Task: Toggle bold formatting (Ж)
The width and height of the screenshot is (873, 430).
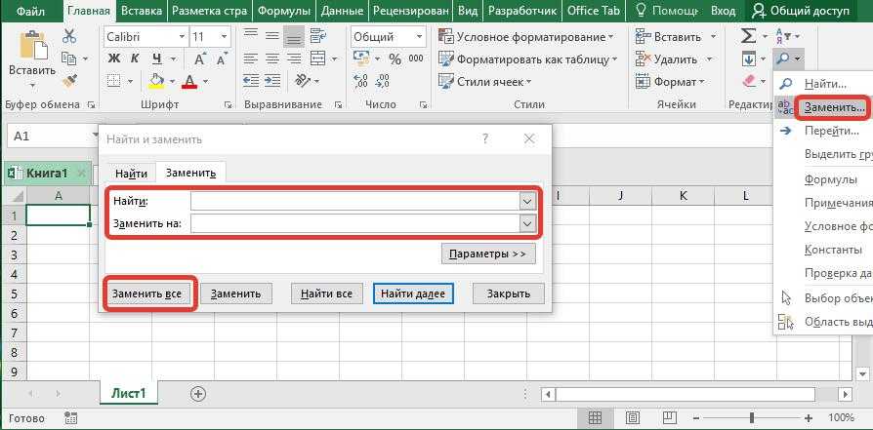Action: click(113, 59)
